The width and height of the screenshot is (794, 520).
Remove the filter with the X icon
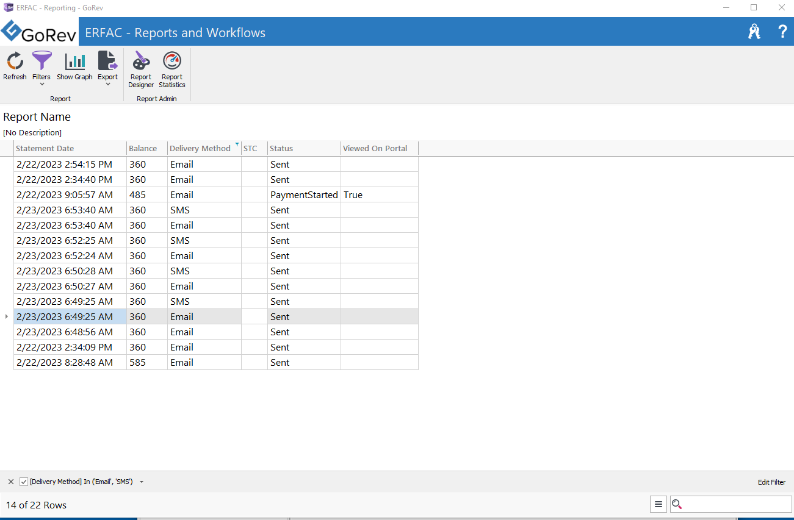click(11, 482)
